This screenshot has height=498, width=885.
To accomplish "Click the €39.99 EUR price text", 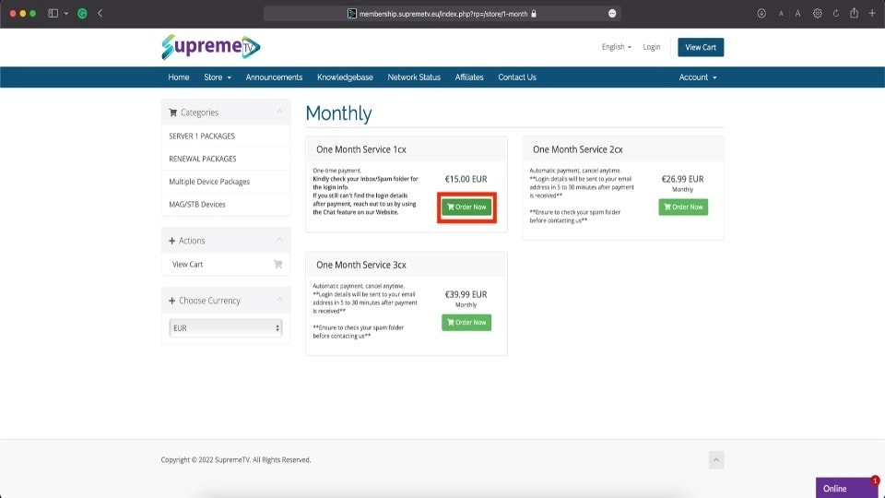I will coord(466,294).
